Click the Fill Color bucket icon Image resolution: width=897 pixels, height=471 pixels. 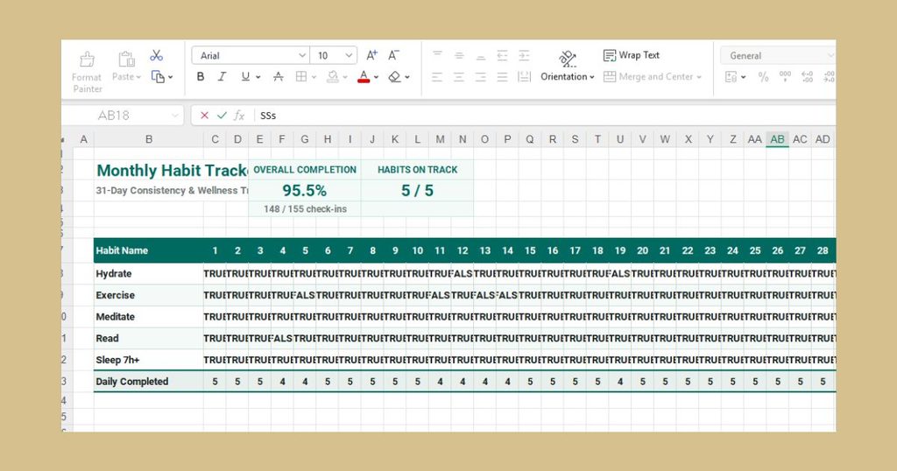pyautogui.click(x=332, y=76)
